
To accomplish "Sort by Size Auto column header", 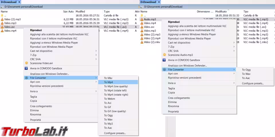I will 68,11.
